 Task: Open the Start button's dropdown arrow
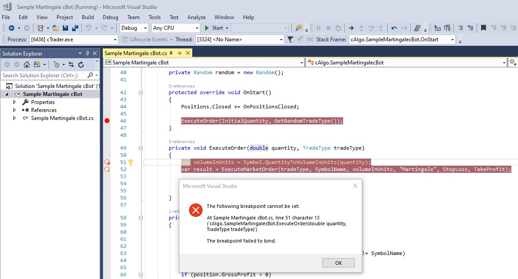pos(227,28)
